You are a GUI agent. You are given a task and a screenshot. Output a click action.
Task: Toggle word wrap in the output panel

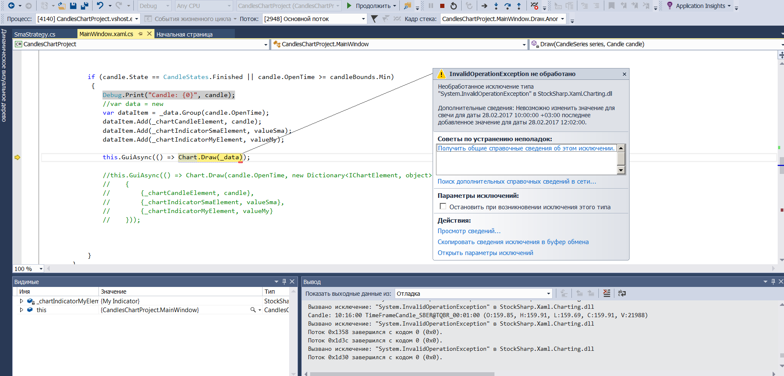pos(622,293)
